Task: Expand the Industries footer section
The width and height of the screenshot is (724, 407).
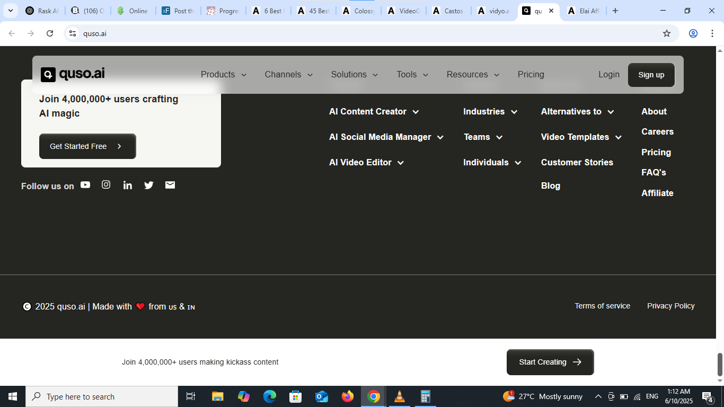Action: (490, 111)
